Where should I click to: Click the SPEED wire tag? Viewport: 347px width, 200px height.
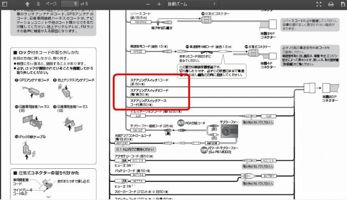(x=137, y=51)
